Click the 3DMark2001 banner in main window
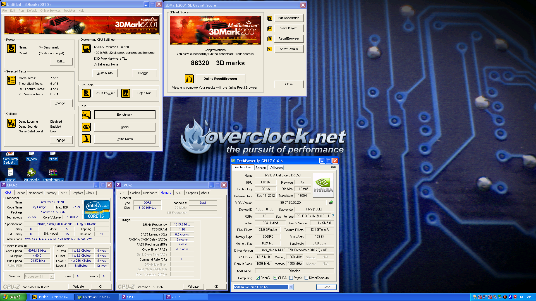 [82, 25]
